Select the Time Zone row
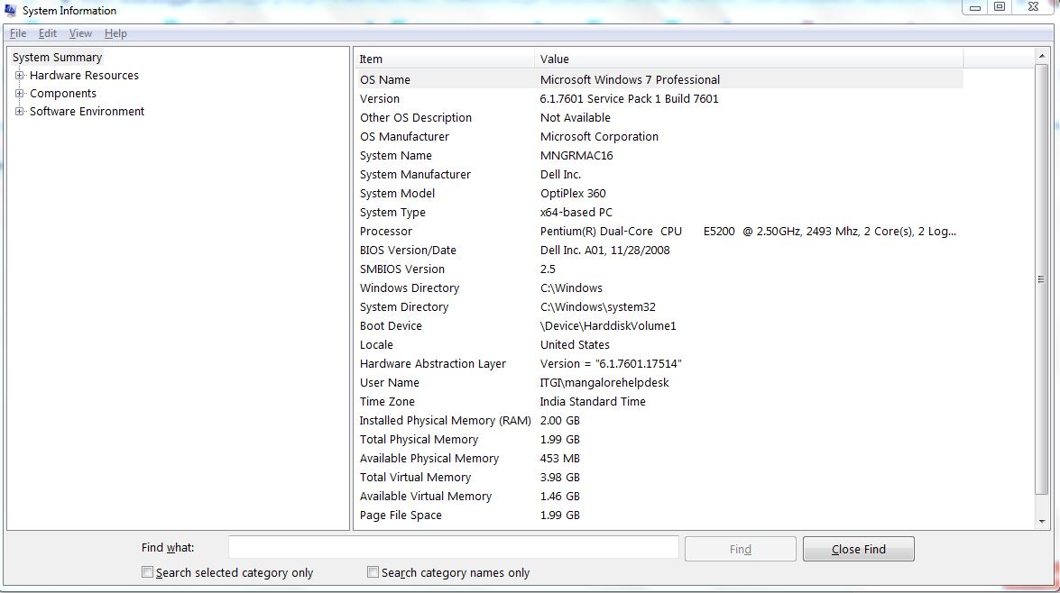Image resolution: width=1060 pixels, height=593 pixels. [x=541, y=401]
